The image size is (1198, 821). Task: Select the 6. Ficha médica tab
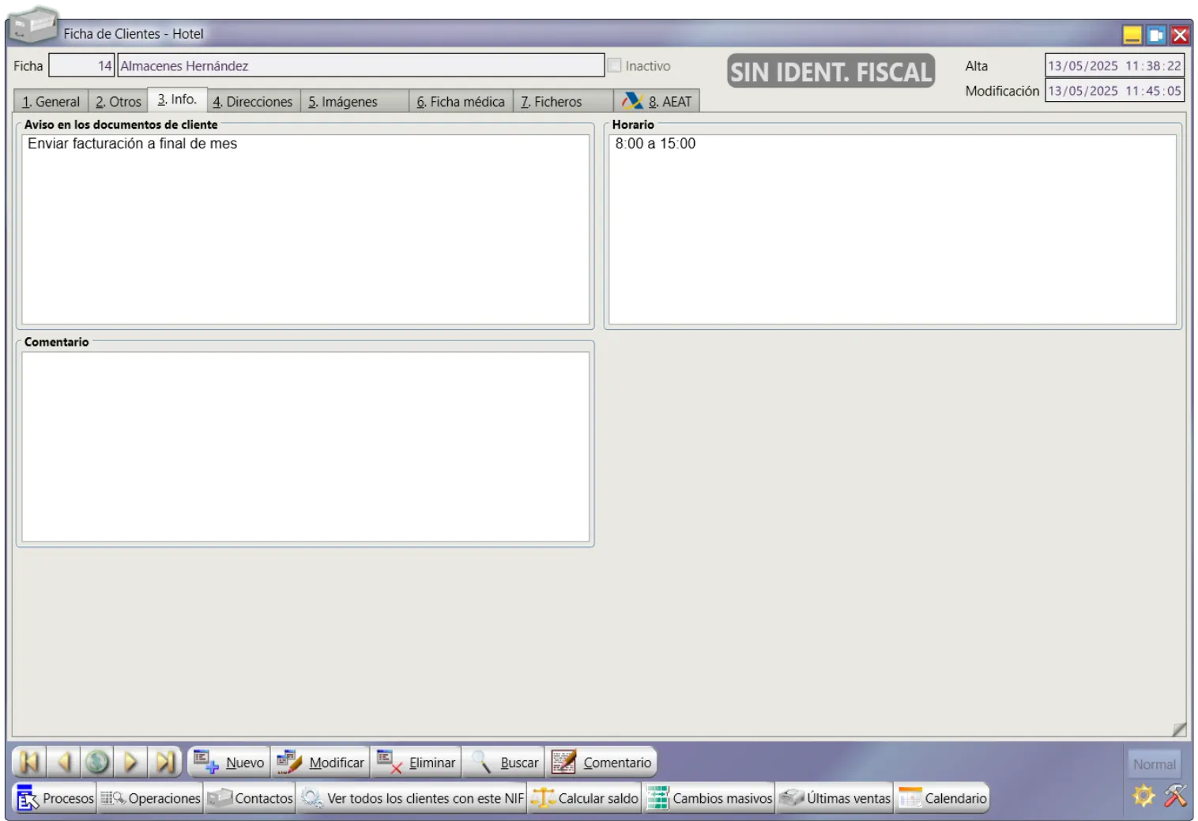click(461, 102)
